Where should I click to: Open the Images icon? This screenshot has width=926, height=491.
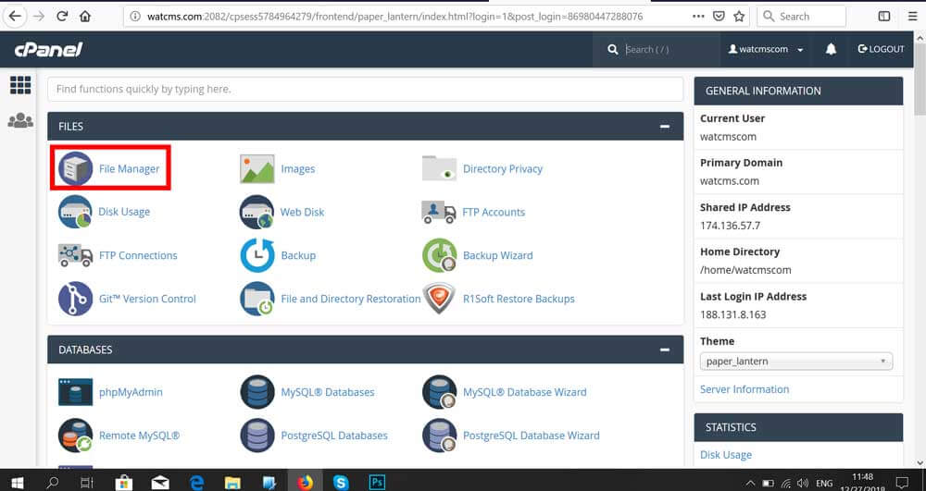[257, 168]
